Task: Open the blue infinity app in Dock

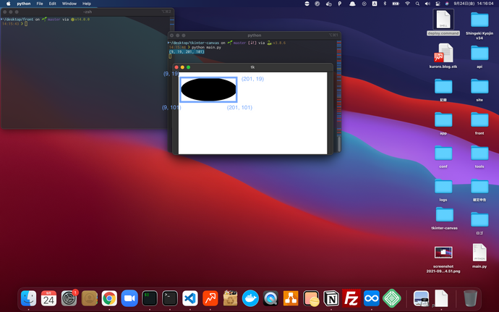Action: tap(372, 299)
